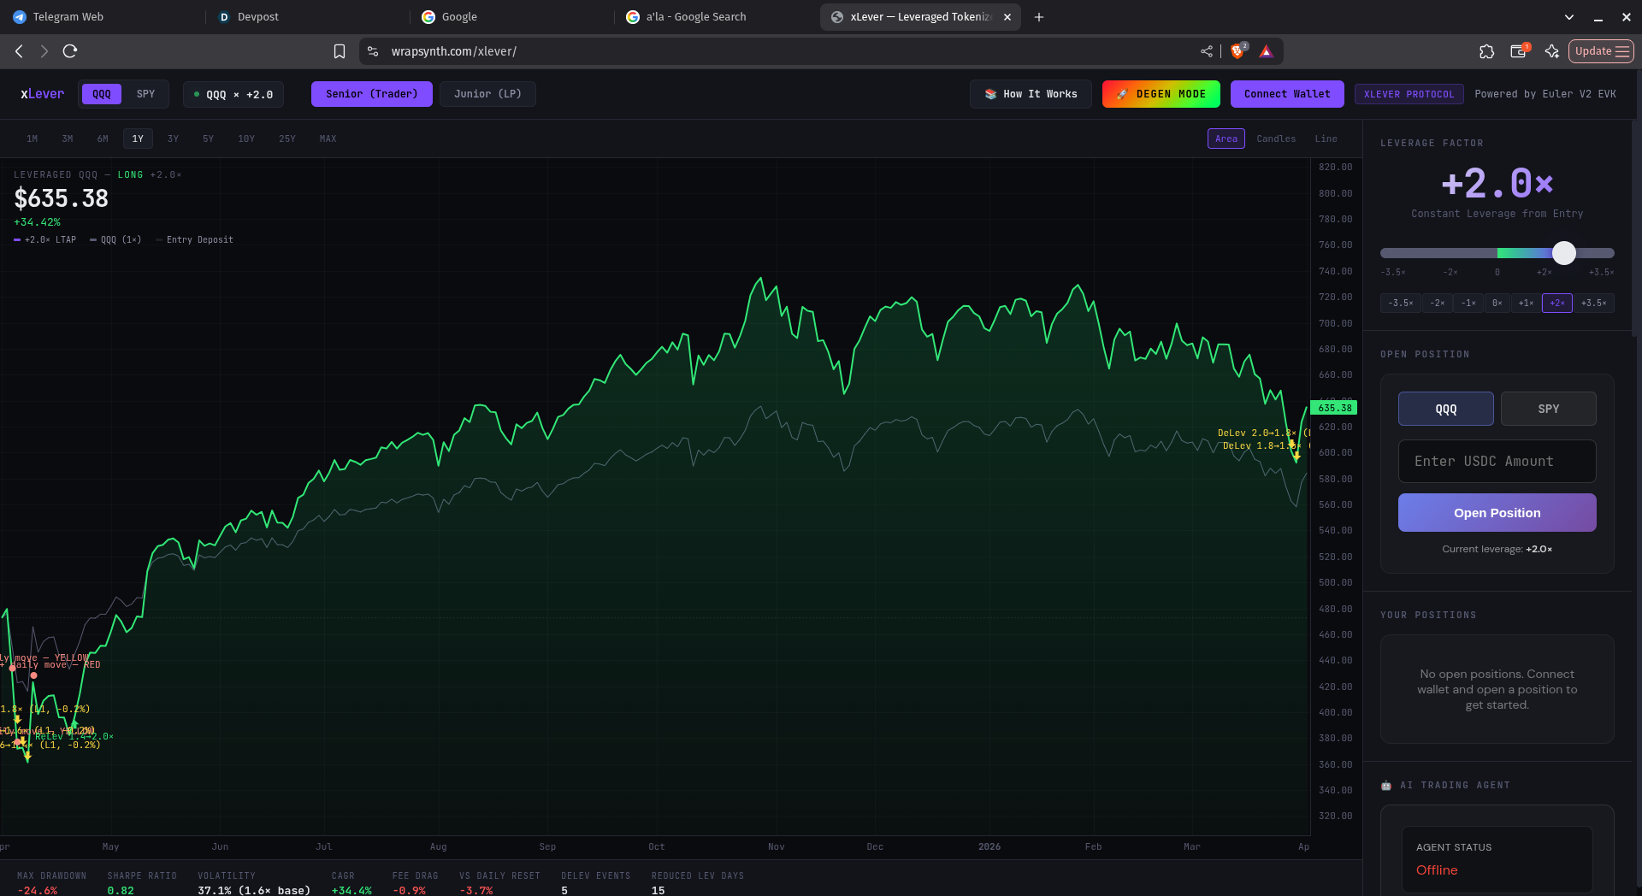Click the xLever logo
Viewport: 1642px width, 896px height.
(42, 94)
